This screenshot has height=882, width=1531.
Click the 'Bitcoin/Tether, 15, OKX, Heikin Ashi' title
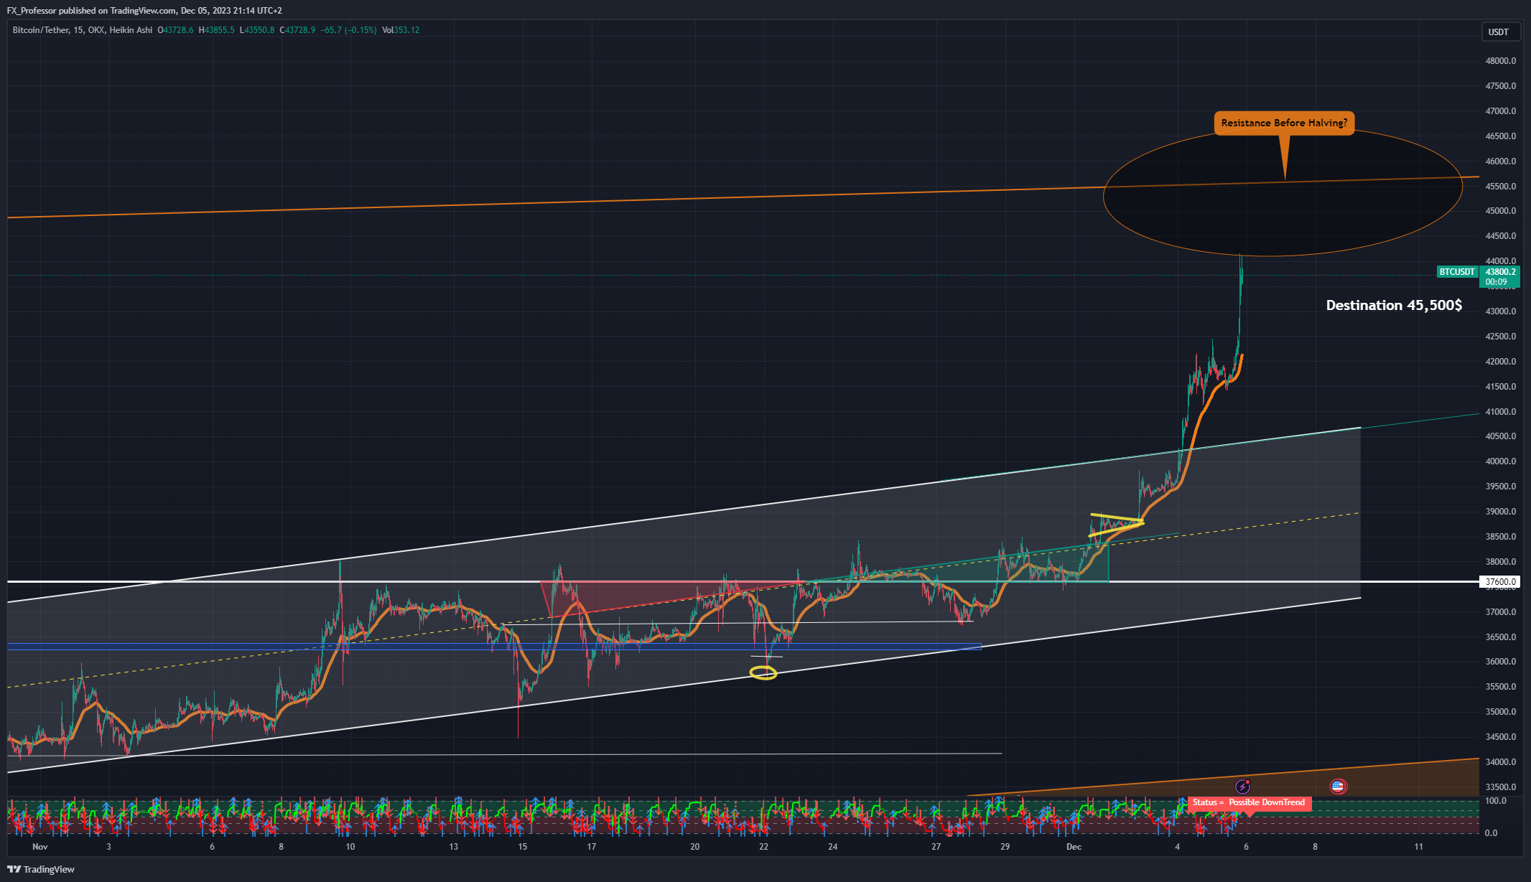coord(83,30)
